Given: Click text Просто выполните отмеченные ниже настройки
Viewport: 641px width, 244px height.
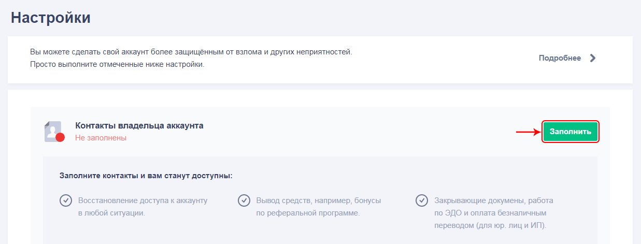Looking at the screenshot, I should coord(117,65).
